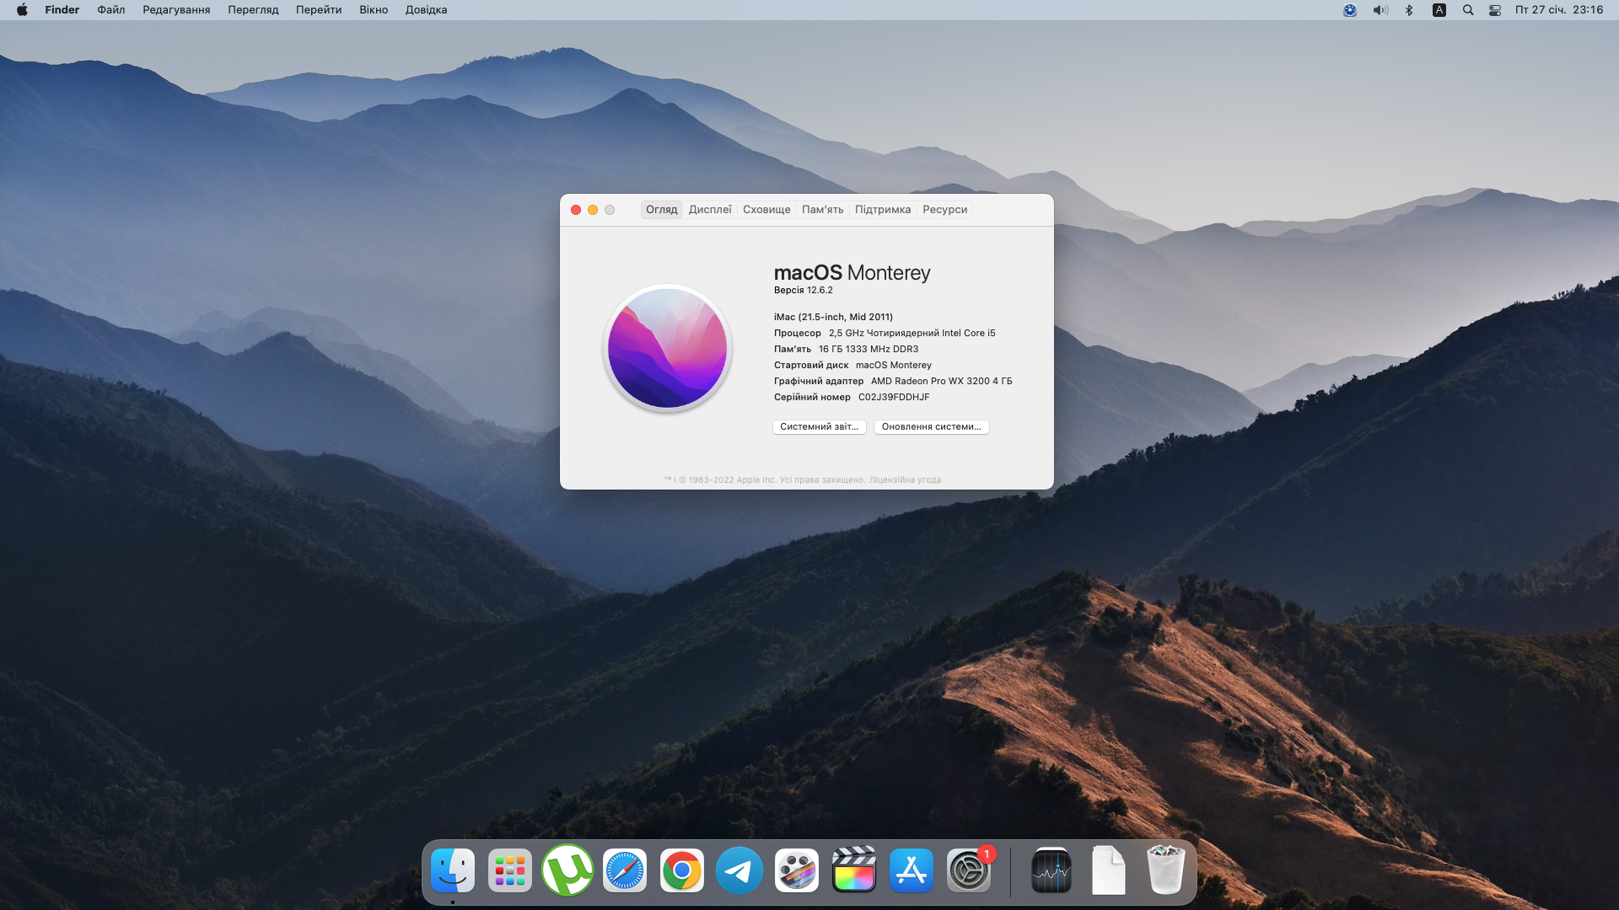Screen dimensions: 1619x910
Task: Launch Telegram from the Dock
Action: pyautogui.click(x=740, y=870)
